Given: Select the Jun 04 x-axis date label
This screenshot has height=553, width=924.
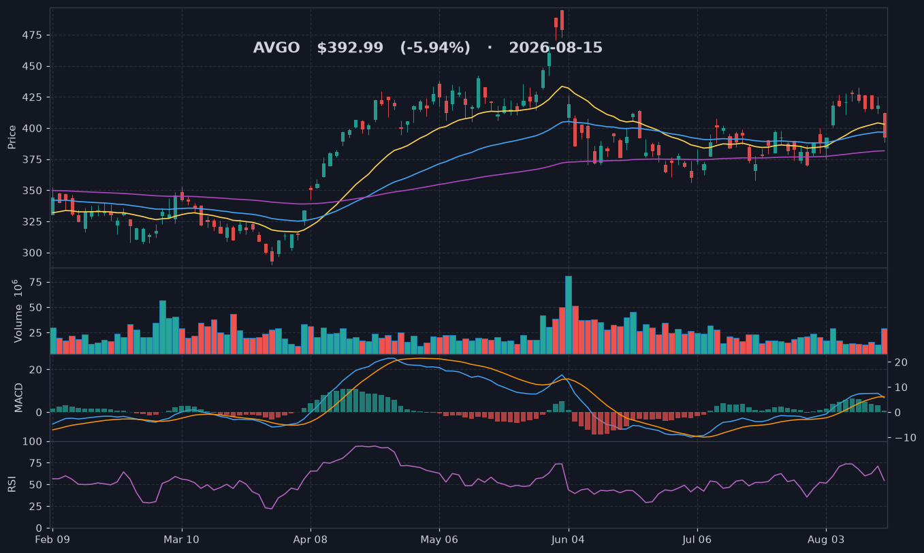Looking at the screenshot, I should (569, 539).
